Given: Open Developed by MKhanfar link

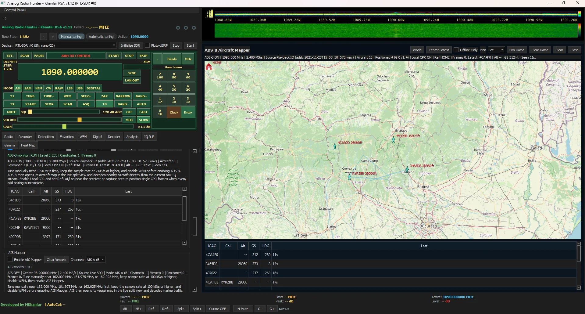Looking at the screenshot, I should click(21, 305).
